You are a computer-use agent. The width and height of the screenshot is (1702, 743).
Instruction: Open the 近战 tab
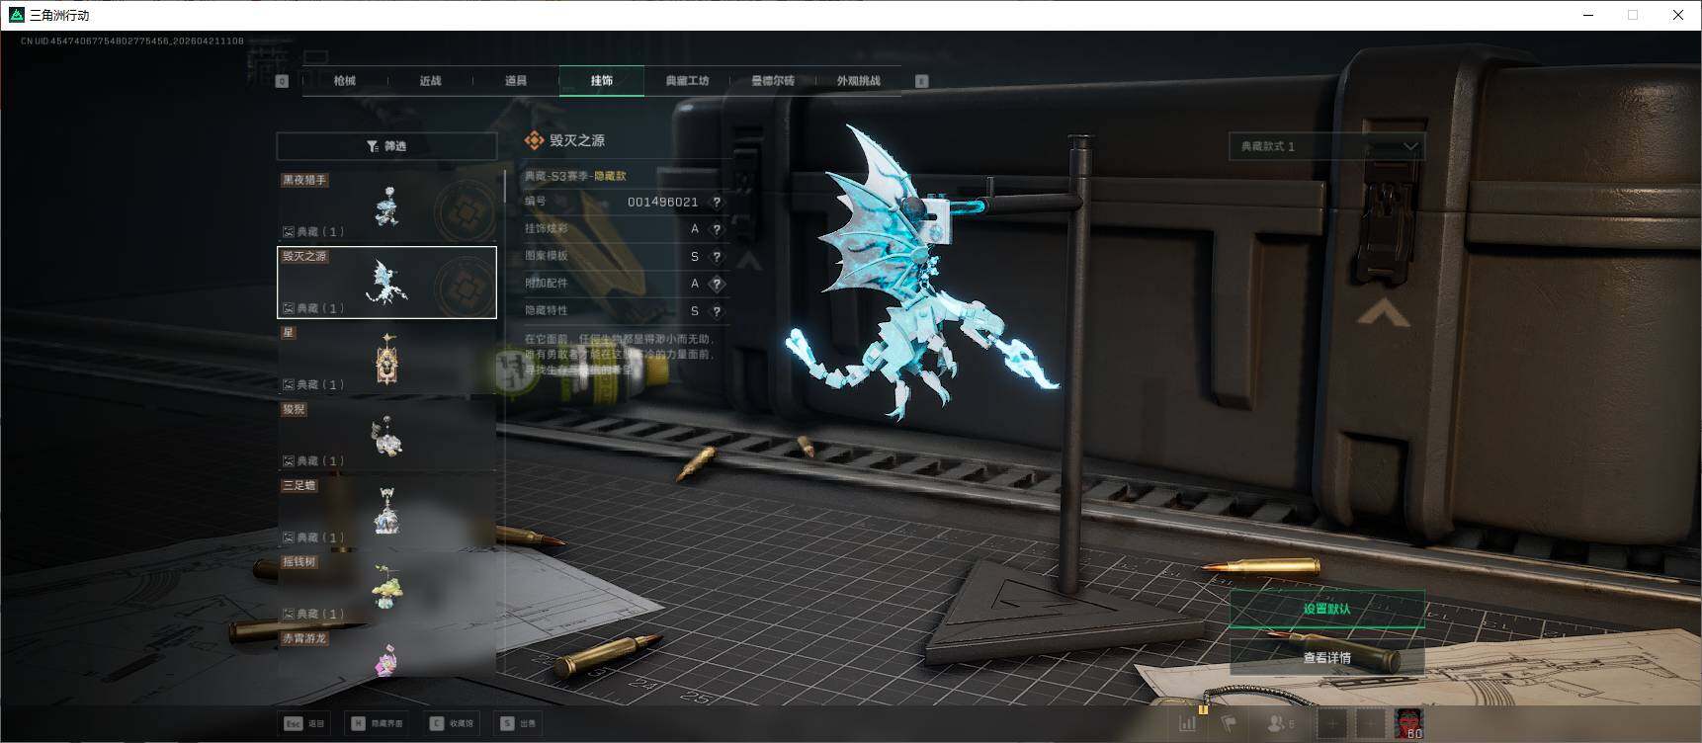point(430,81)
